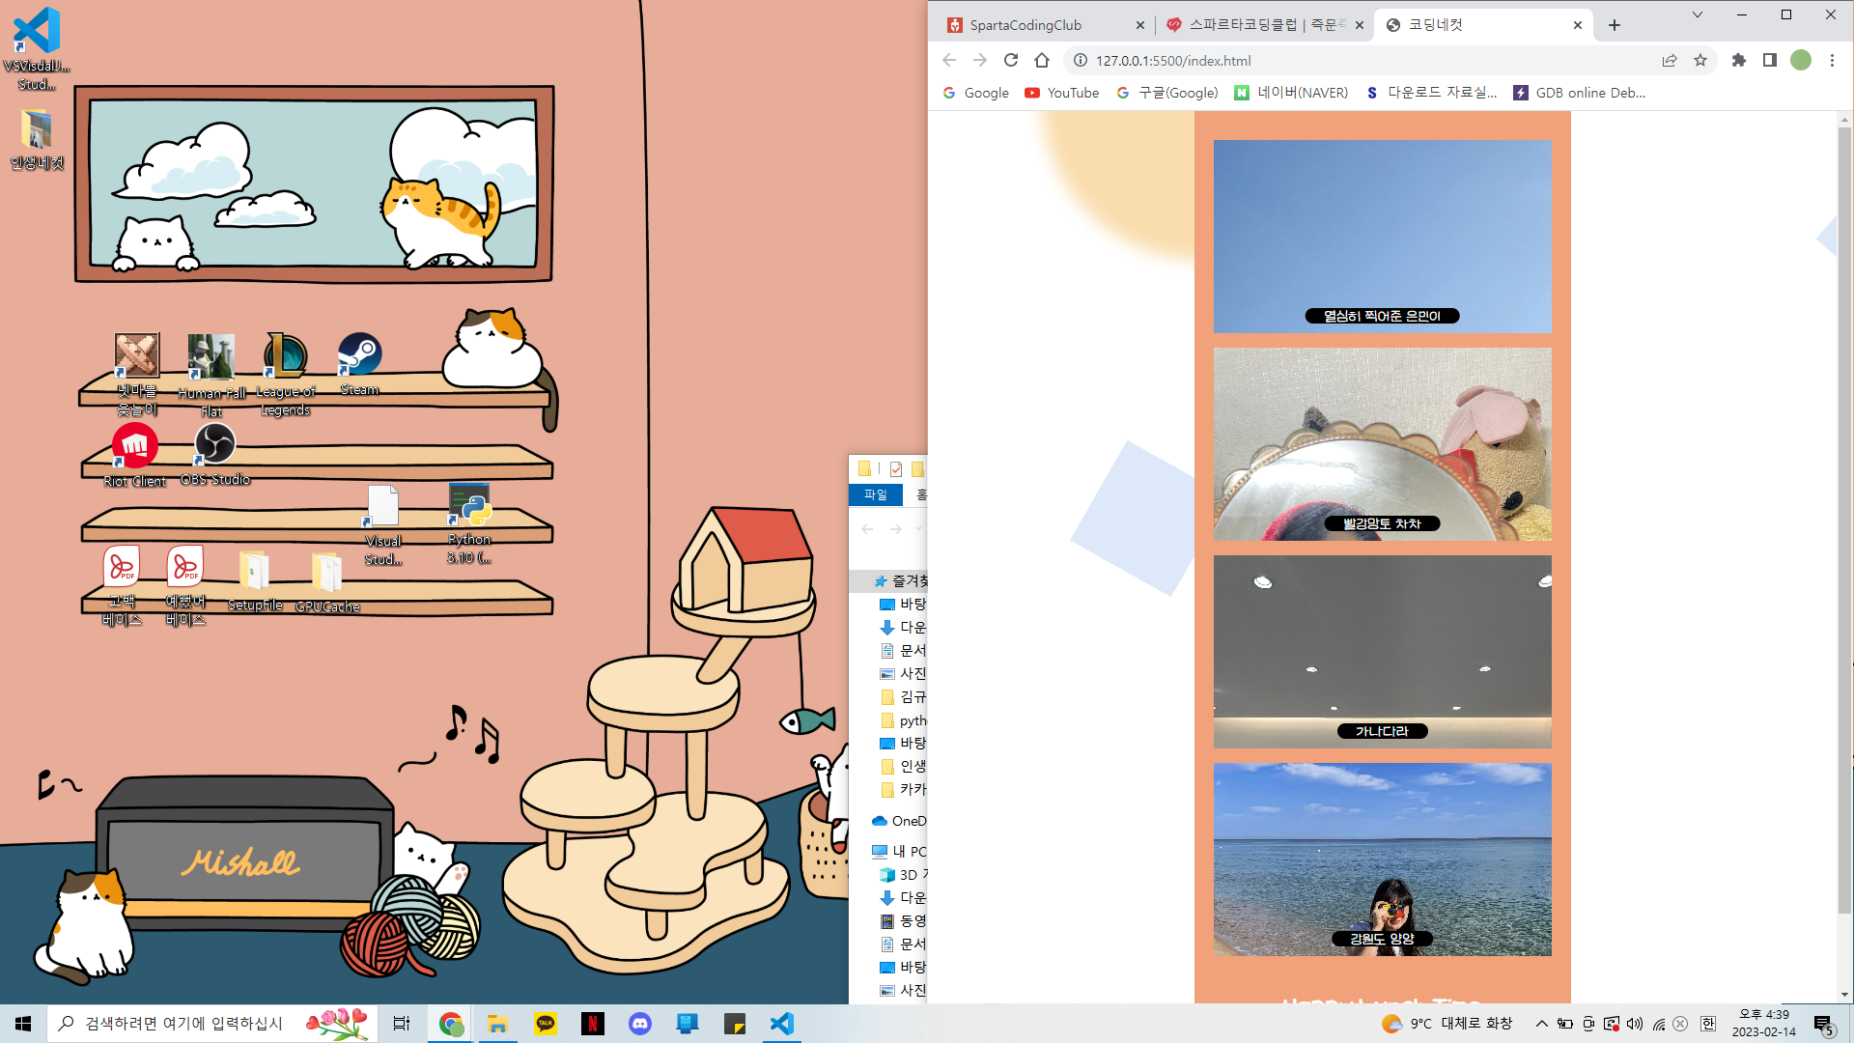
Task: Click 파일 tab in File Explorer
Action: [x=876, y=494]
